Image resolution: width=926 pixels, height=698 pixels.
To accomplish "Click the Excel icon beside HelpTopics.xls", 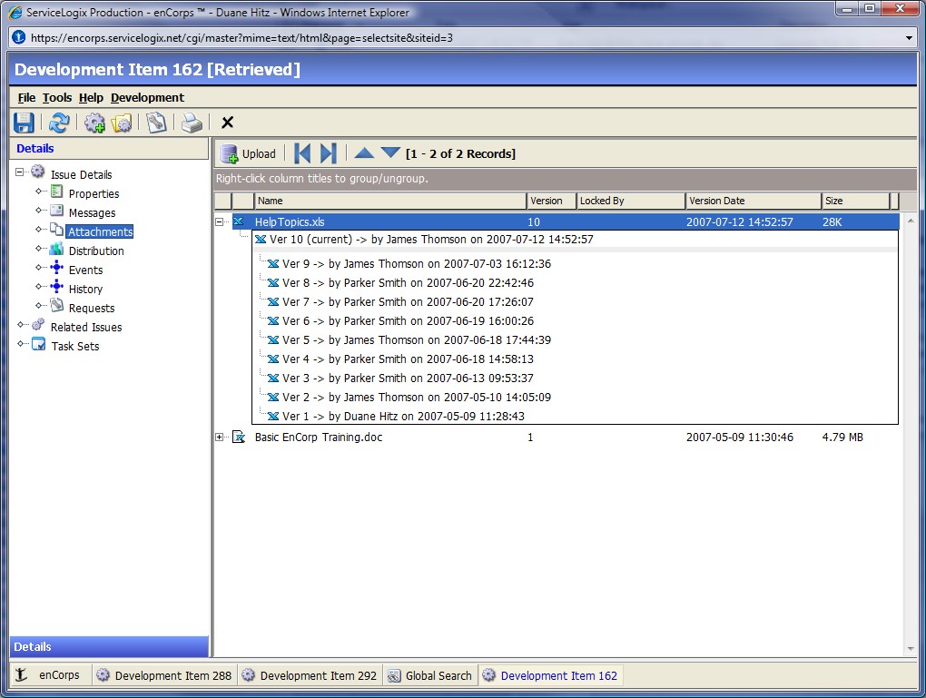I will [239, 221].
